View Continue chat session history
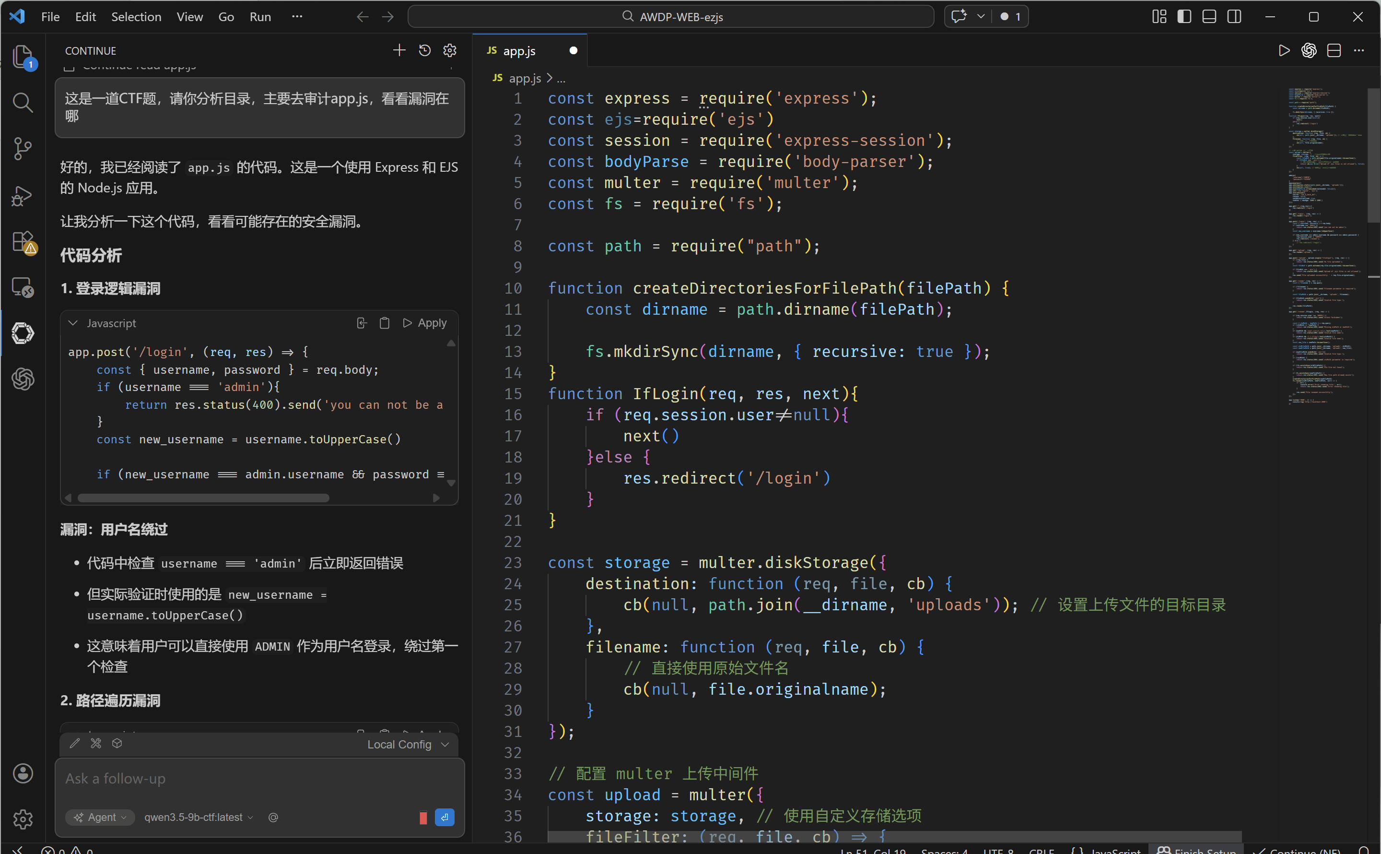Viewport: 1381px width, 854px height. point(424,51)
